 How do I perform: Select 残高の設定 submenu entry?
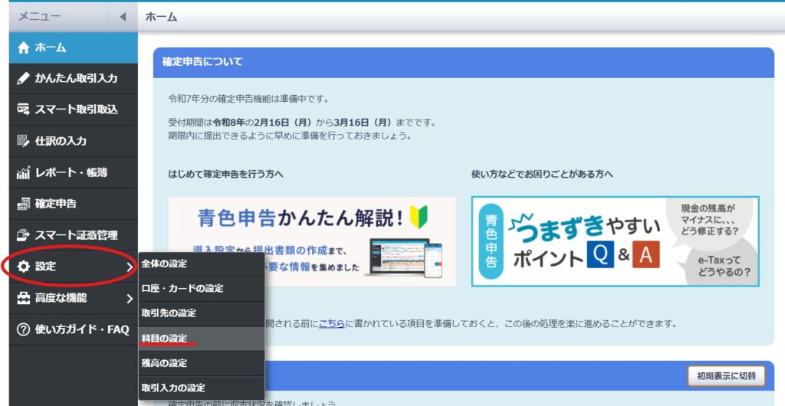164,363
